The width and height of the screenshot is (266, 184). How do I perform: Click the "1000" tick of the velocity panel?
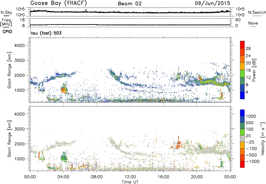point(19,159)
